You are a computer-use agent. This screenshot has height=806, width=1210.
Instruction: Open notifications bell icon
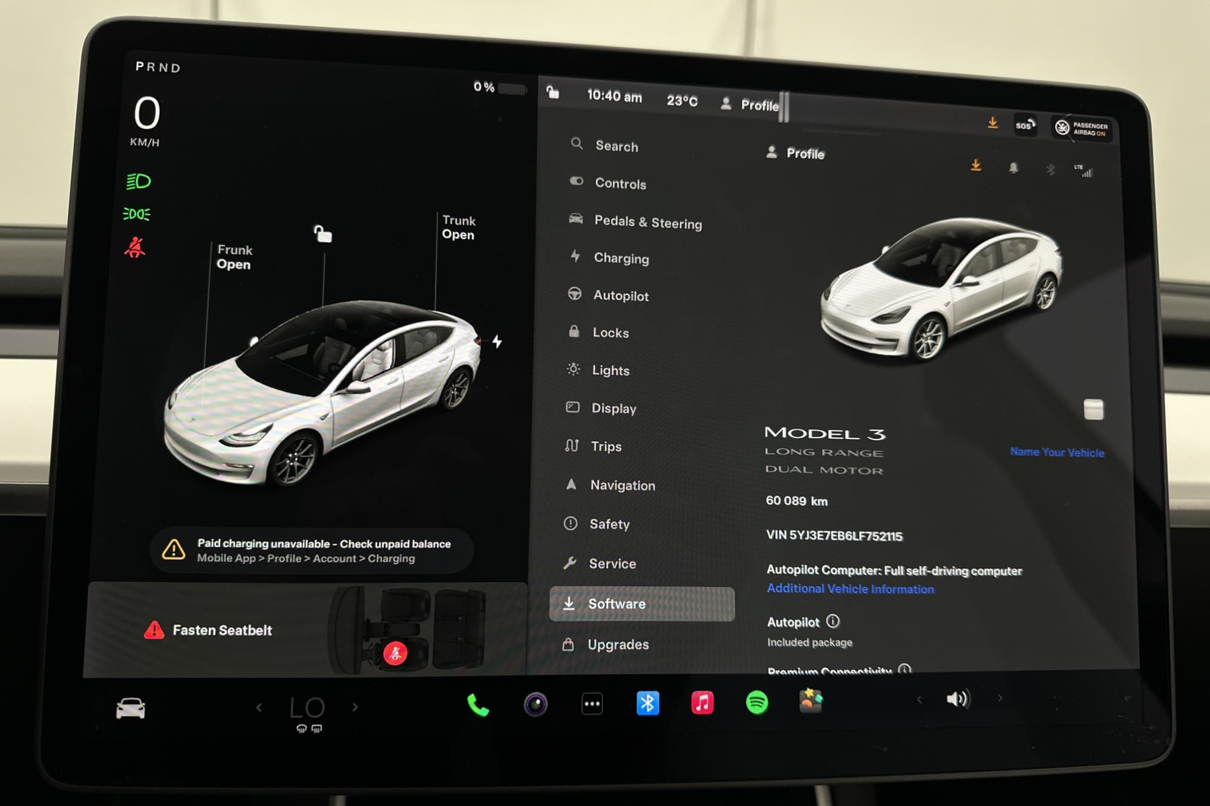click(x=1013, y=167)
